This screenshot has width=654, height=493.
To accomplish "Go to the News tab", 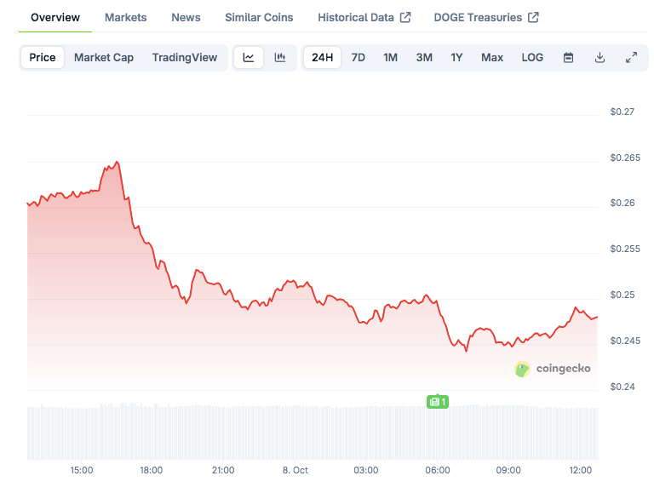I will click(186, 17).
